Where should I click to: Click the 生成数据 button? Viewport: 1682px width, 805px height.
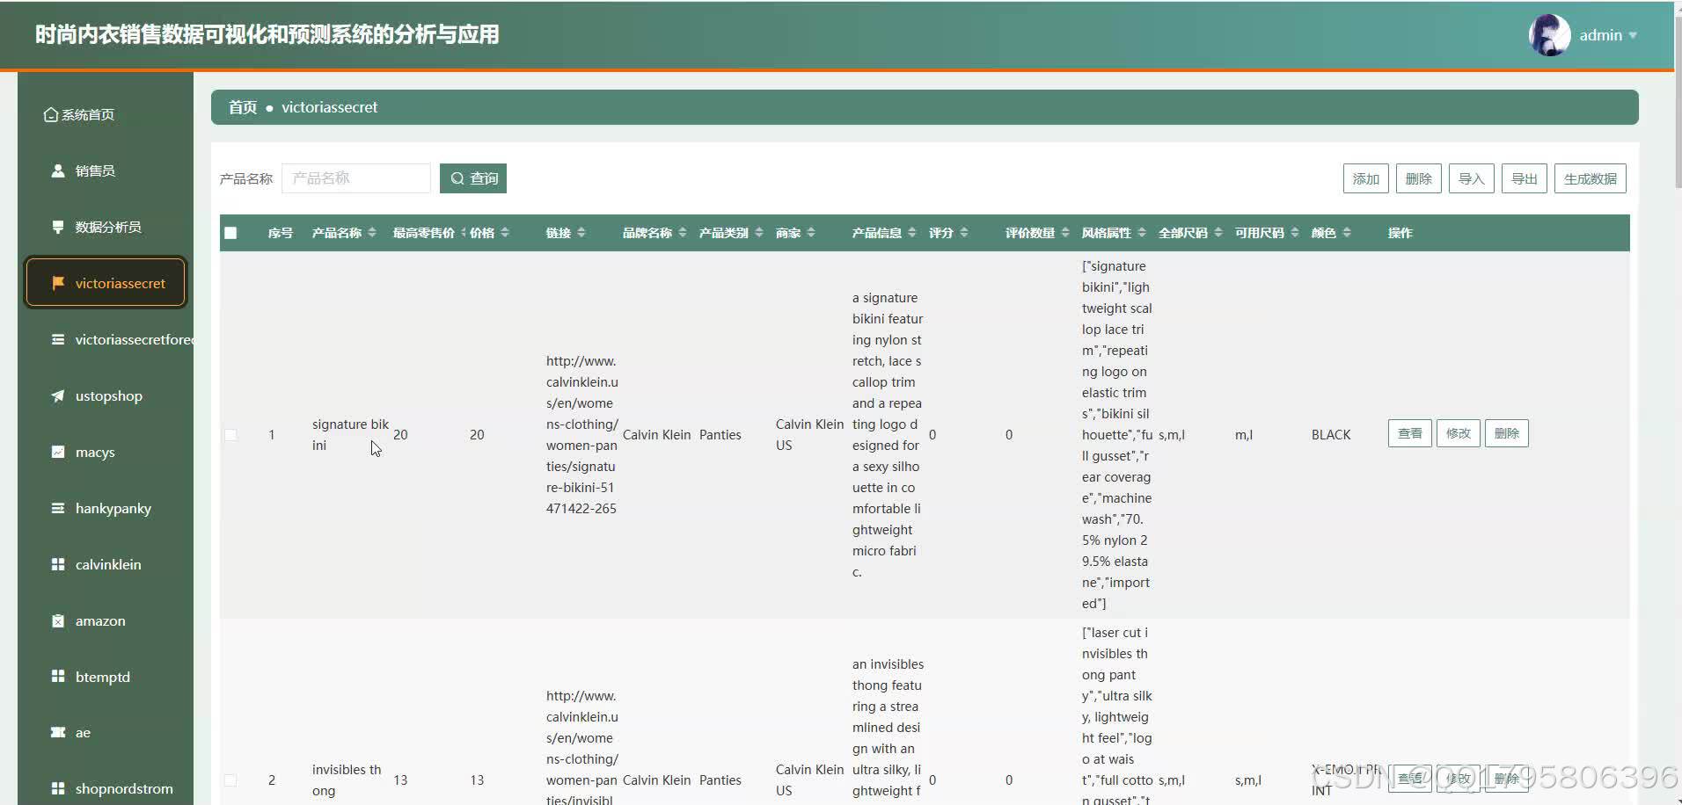[1590, 178]
